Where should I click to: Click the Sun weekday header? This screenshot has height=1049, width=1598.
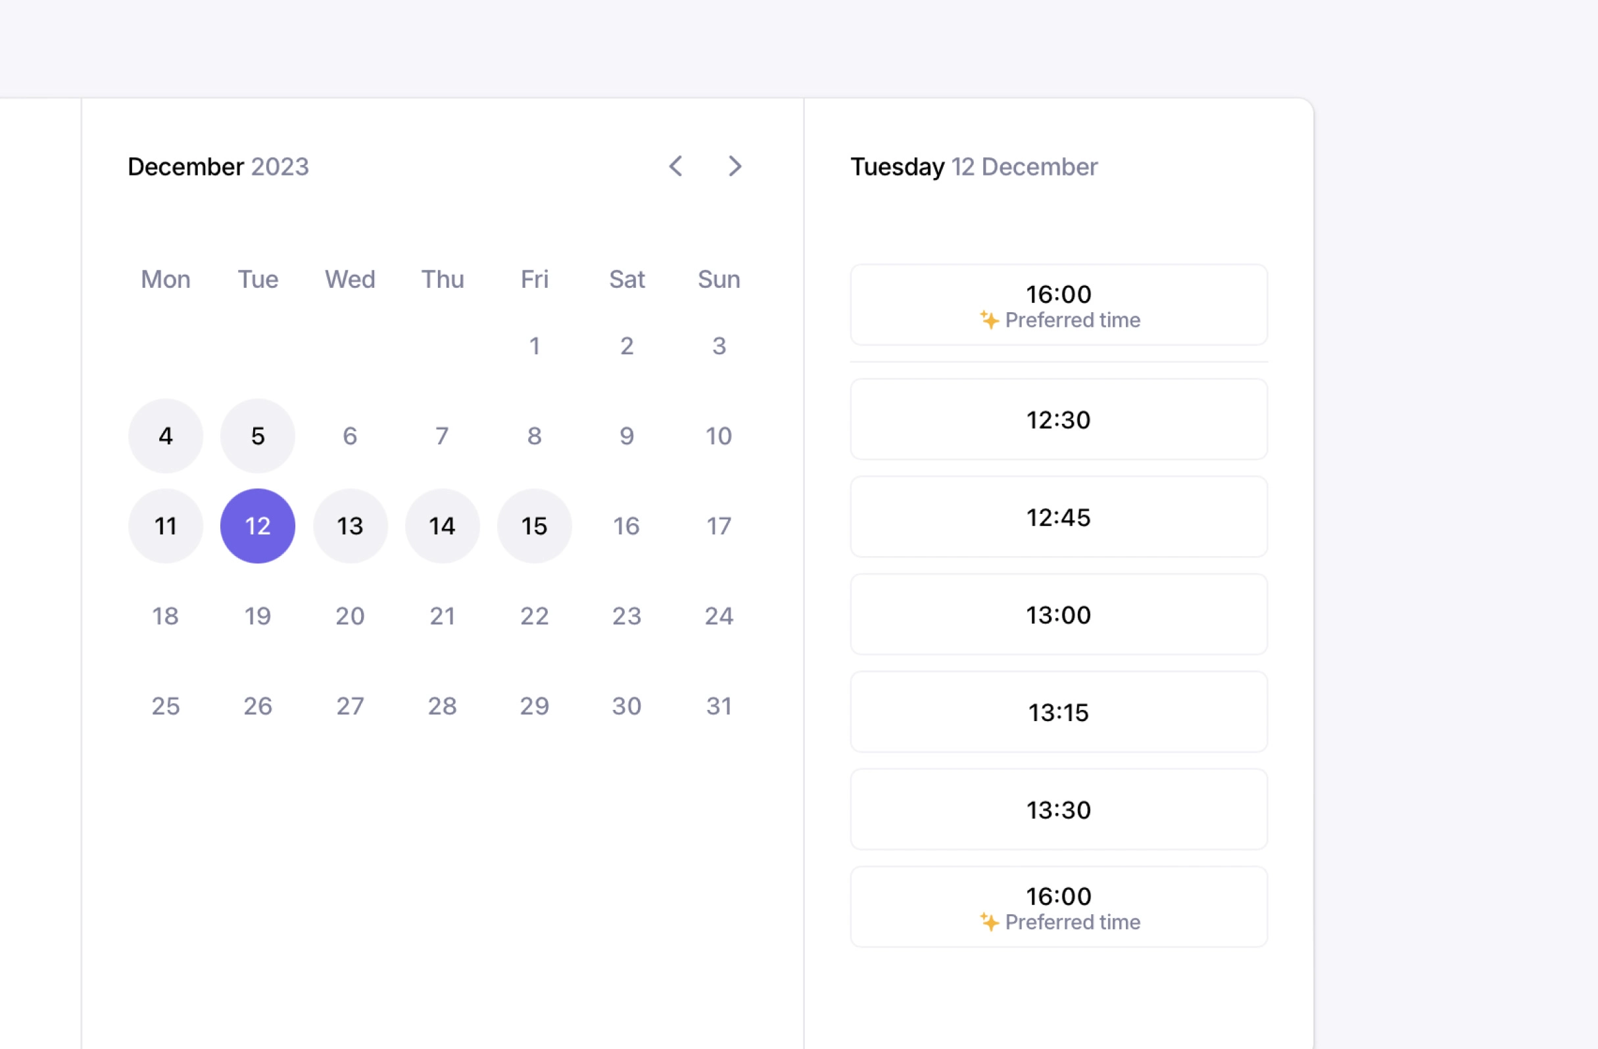pos(719,279)
